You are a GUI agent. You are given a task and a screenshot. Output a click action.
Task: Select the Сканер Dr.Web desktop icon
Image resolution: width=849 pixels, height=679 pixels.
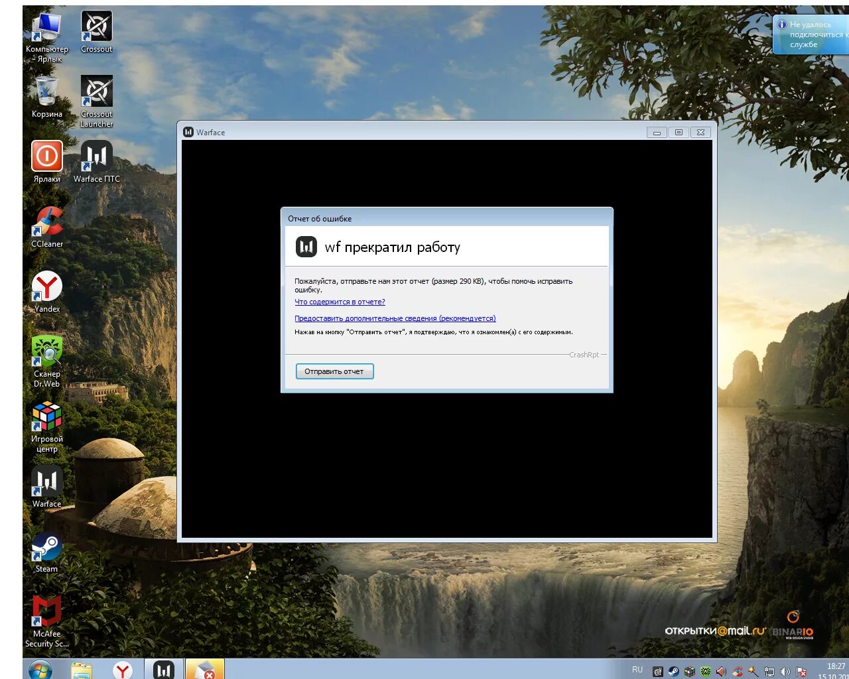tap(46, 361)
